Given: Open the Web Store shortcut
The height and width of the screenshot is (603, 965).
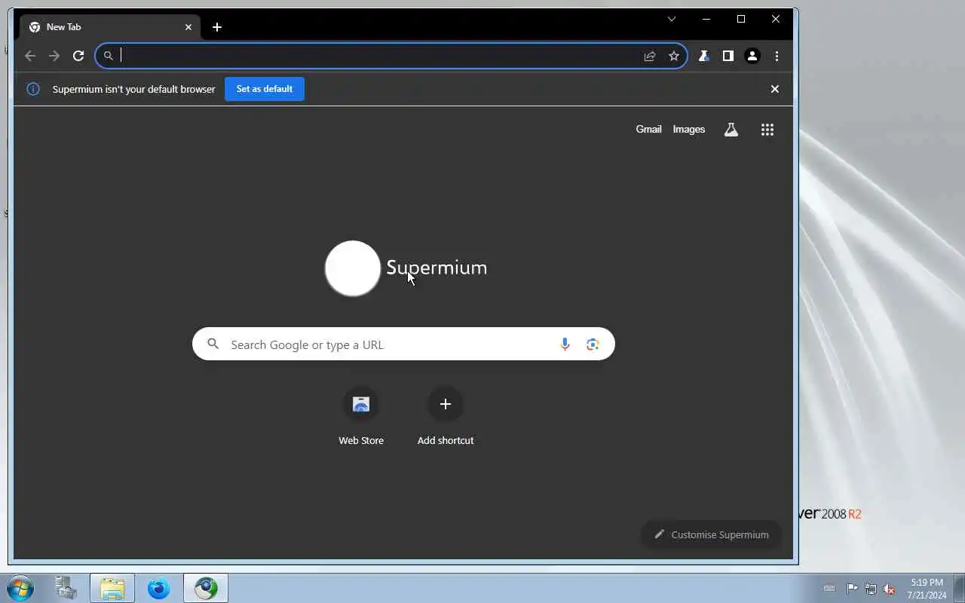Looking at the screenshot, I should click(361, 417).
